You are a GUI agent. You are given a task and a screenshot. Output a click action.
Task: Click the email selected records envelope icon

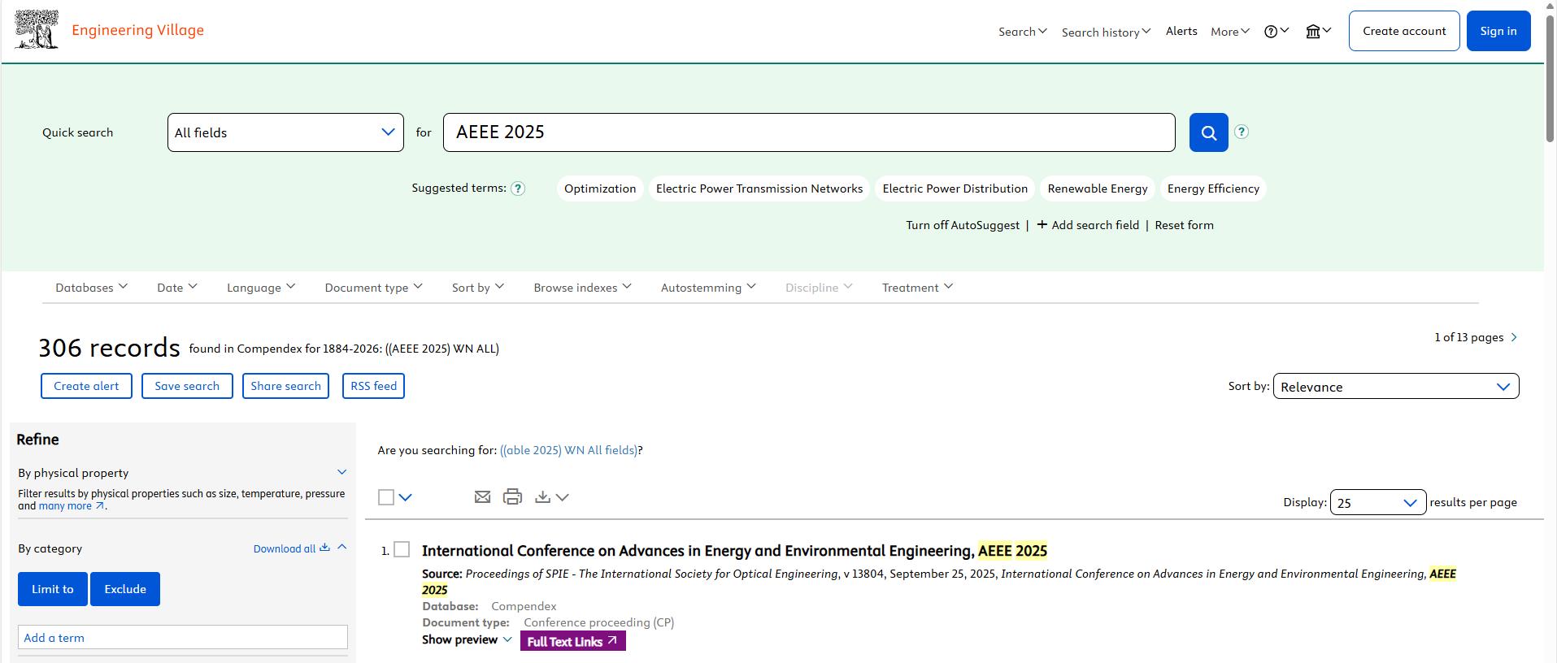pyautogui.click(x=482, y=496)
